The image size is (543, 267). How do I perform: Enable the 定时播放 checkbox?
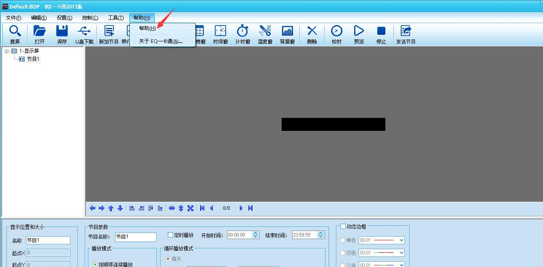pos(171,235)
